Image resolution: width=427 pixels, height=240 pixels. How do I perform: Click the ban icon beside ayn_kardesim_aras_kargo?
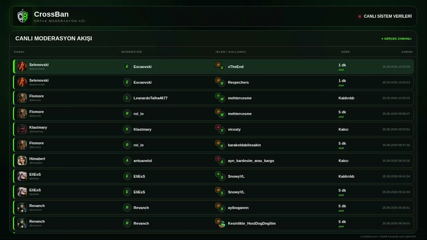point(218,159)
